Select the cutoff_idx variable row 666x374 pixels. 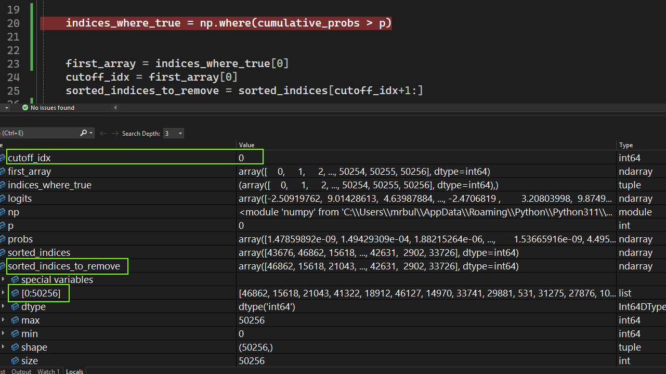29,158
